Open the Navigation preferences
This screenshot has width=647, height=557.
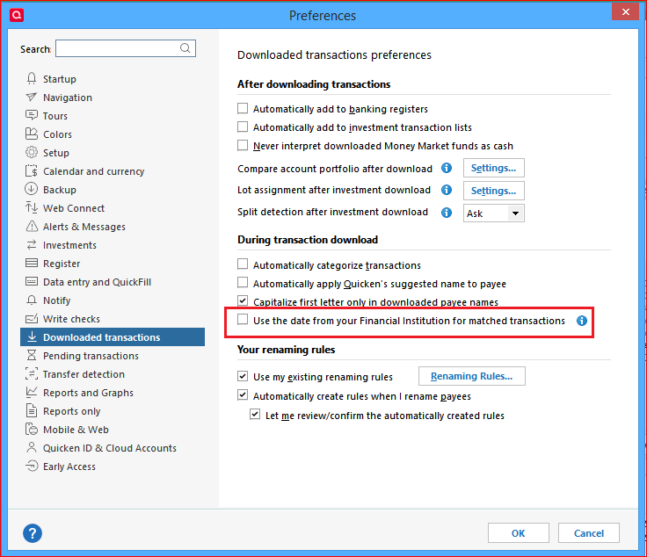[68, 98]
